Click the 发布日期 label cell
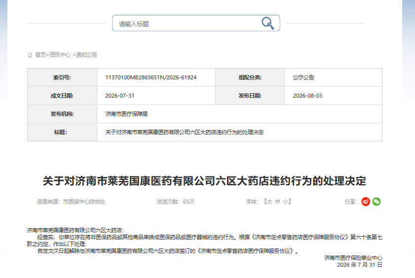 (x=250, y=96)
